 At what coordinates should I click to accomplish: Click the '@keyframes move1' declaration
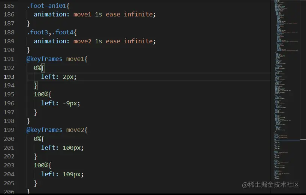tap(55, 59)
